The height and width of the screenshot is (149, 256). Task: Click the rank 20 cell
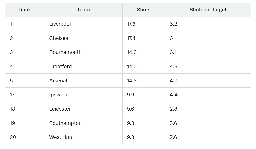coord(25,137)
